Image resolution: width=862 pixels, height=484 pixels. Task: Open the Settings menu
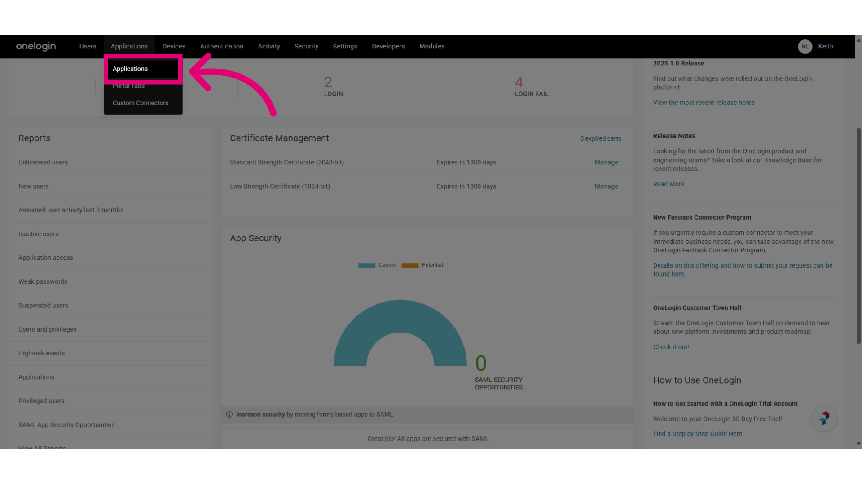(345, 47)
